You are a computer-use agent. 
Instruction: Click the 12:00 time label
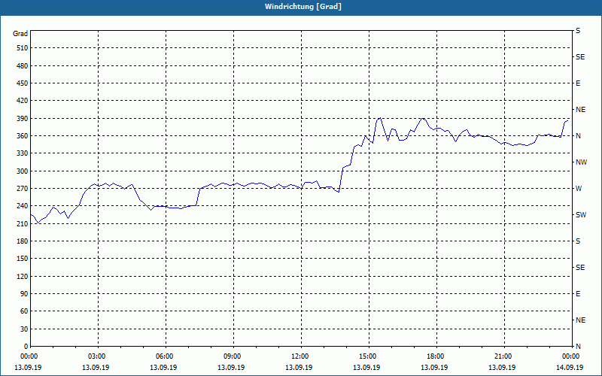click(x=299, y=356)
